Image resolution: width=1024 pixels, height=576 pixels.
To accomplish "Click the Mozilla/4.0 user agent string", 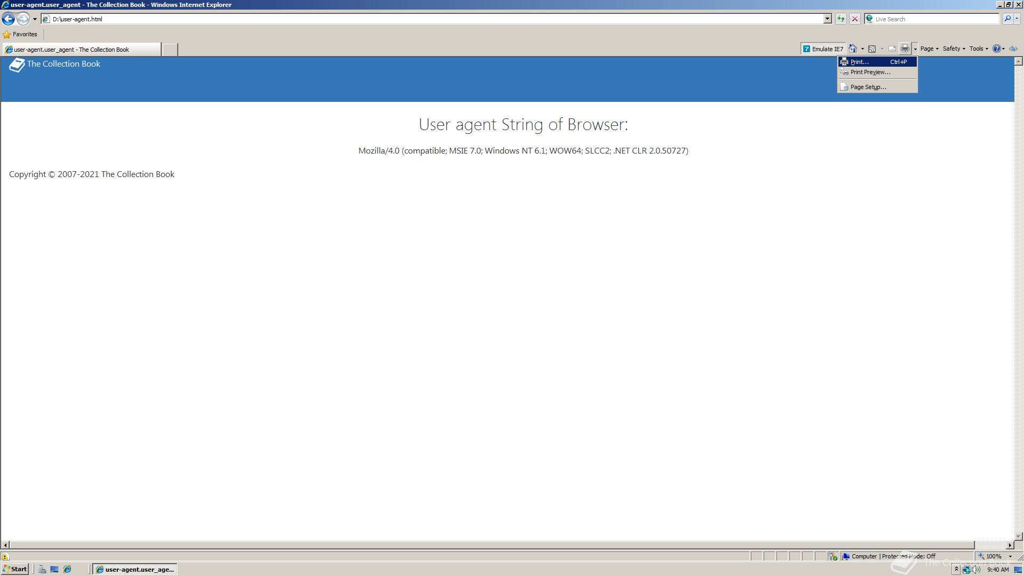I will click(x=523, y=151).
